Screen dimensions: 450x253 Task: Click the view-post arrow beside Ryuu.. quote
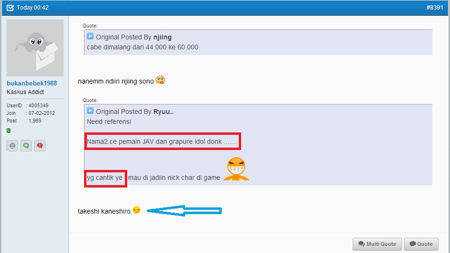point(90,111)
